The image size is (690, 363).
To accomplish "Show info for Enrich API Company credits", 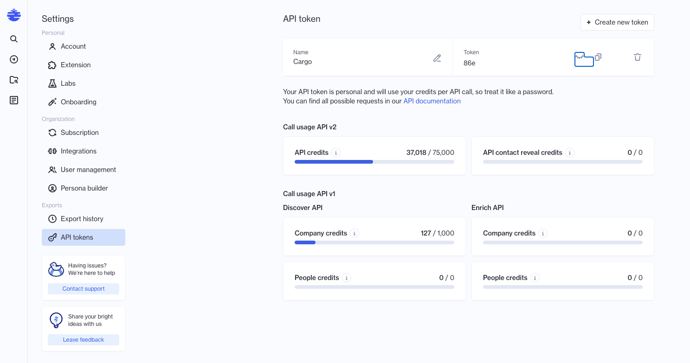I will pyautogui.click(x=543, y=233).
